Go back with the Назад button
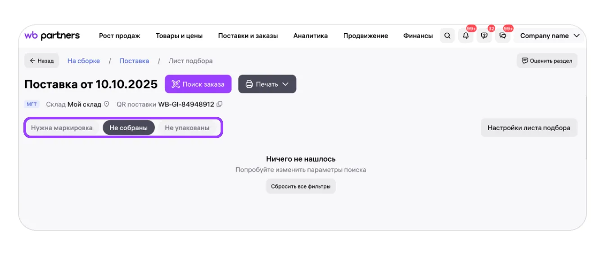605x255 pixels. tap(42, 61)
